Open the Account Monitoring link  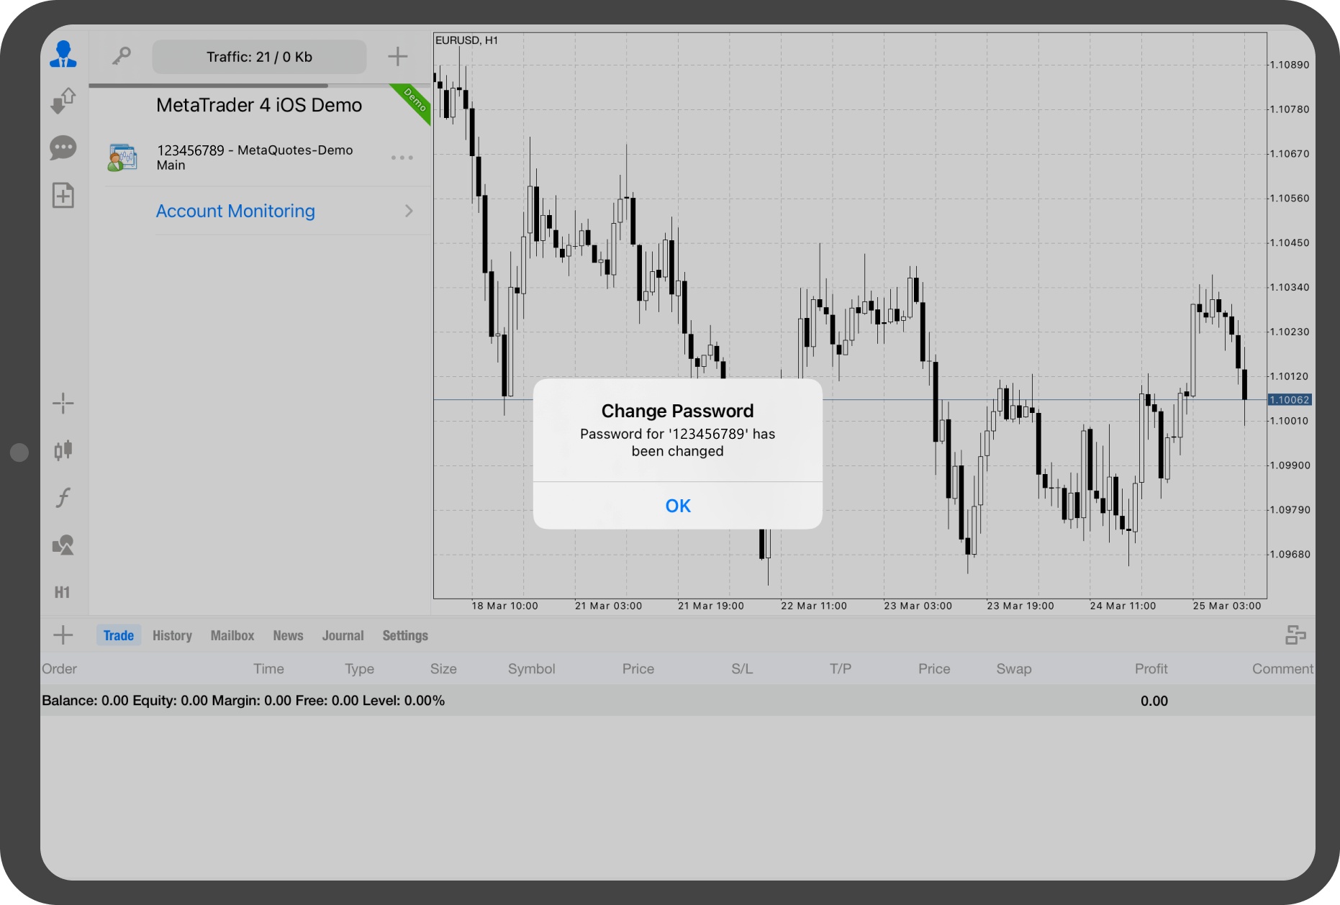[x=235, y=211]
